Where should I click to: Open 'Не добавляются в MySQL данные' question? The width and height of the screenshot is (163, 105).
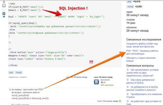pos(142,88)
